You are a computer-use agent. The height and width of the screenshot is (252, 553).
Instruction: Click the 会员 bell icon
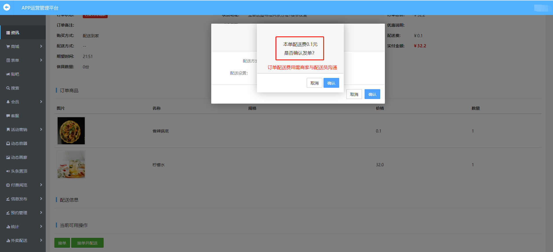tap(8, 102)
